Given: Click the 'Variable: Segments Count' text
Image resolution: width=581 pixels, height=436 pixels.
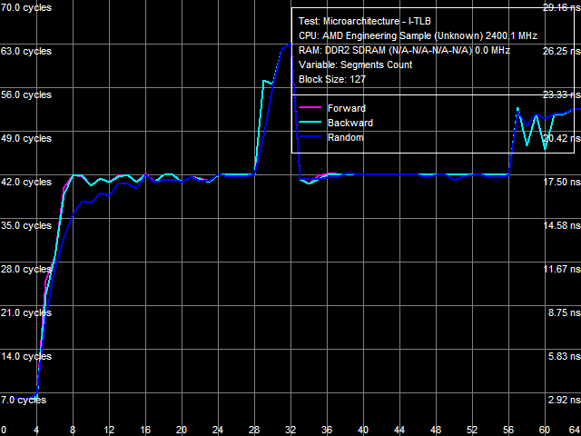Looking at the screenshot, I should pos(355,64).
